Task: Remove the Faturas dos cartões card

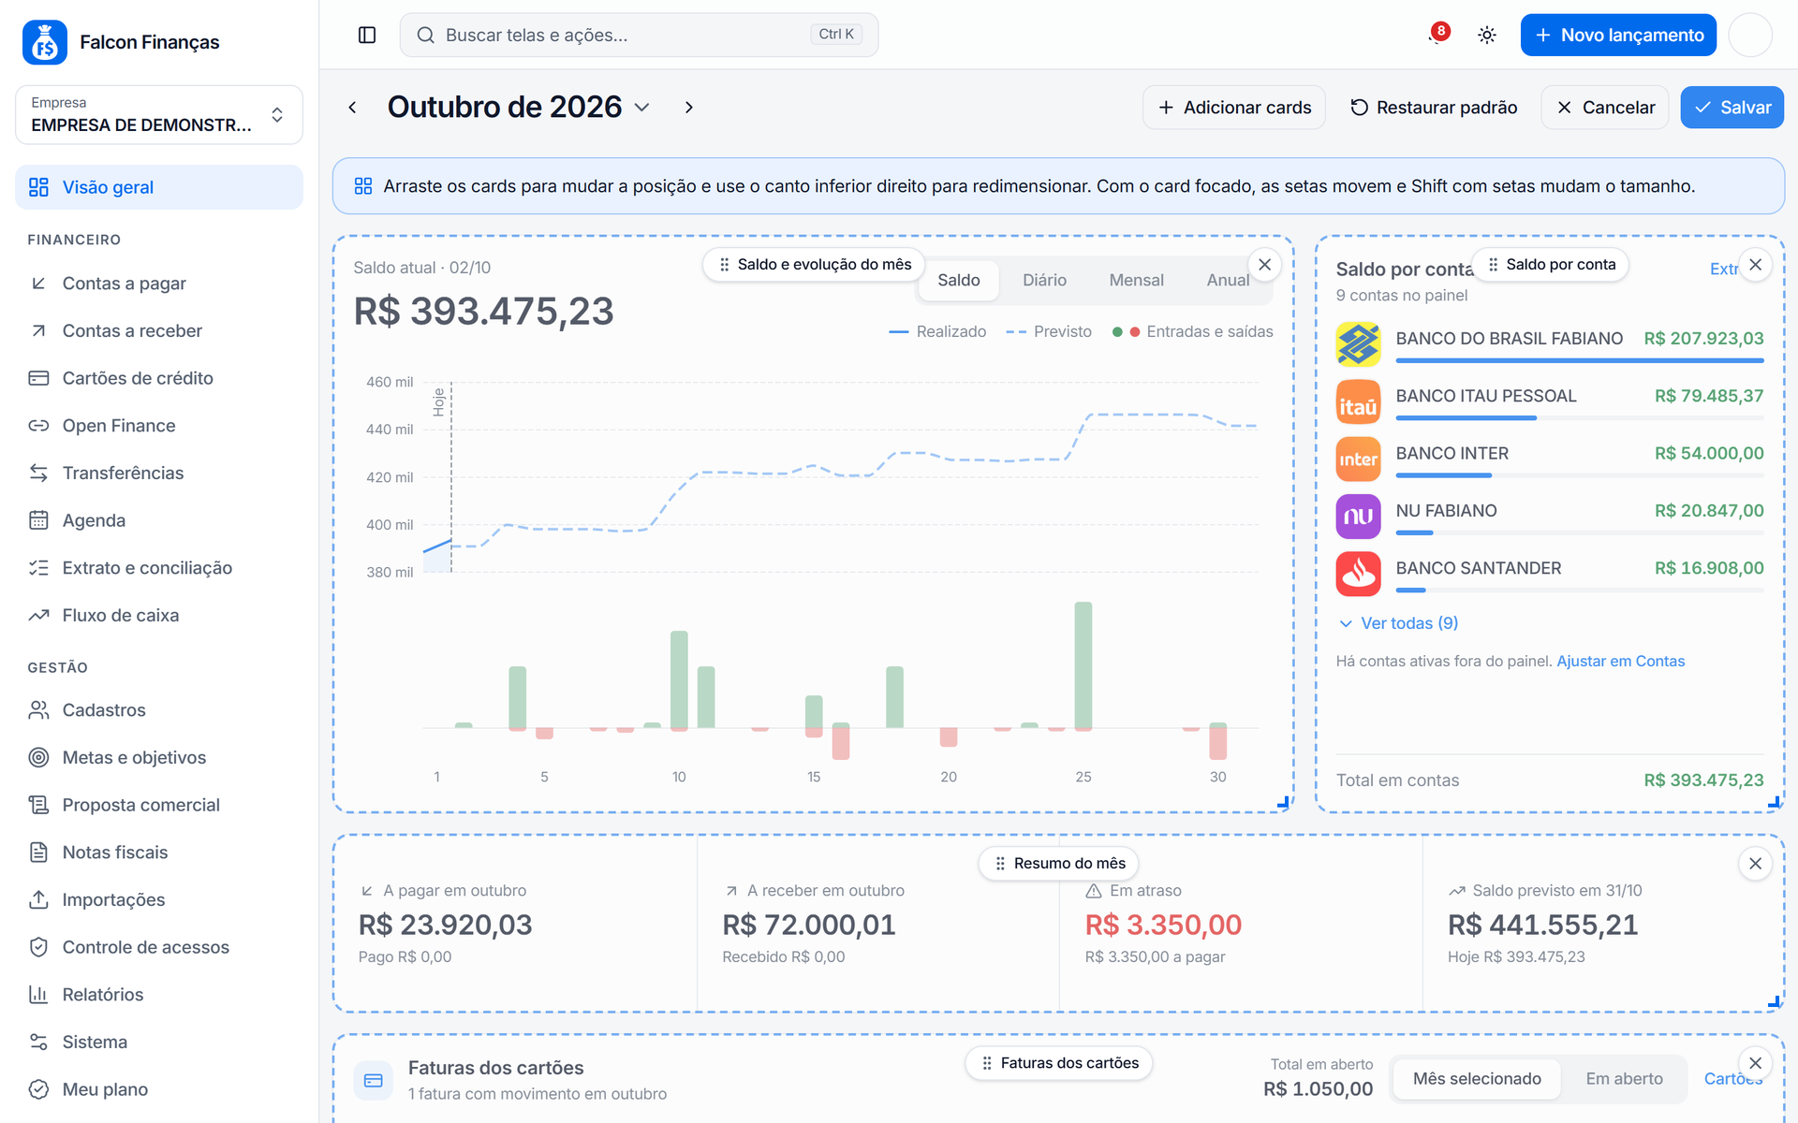Action: coord(1755,1063)
